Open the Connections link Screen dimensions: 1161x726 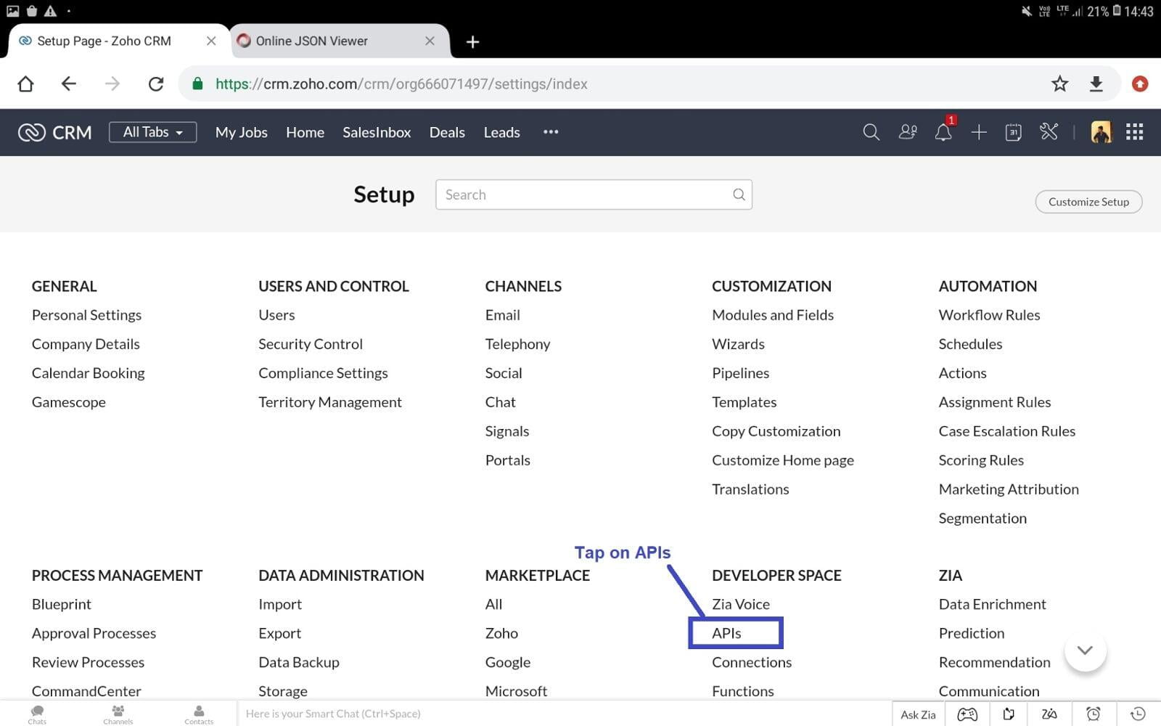(x=752, y=662)
